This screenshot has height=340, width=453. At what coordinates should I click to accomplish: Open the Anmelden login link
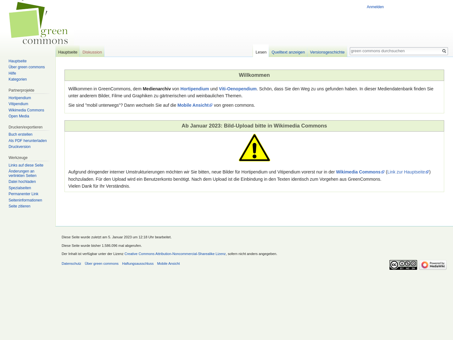pos(375,7)
